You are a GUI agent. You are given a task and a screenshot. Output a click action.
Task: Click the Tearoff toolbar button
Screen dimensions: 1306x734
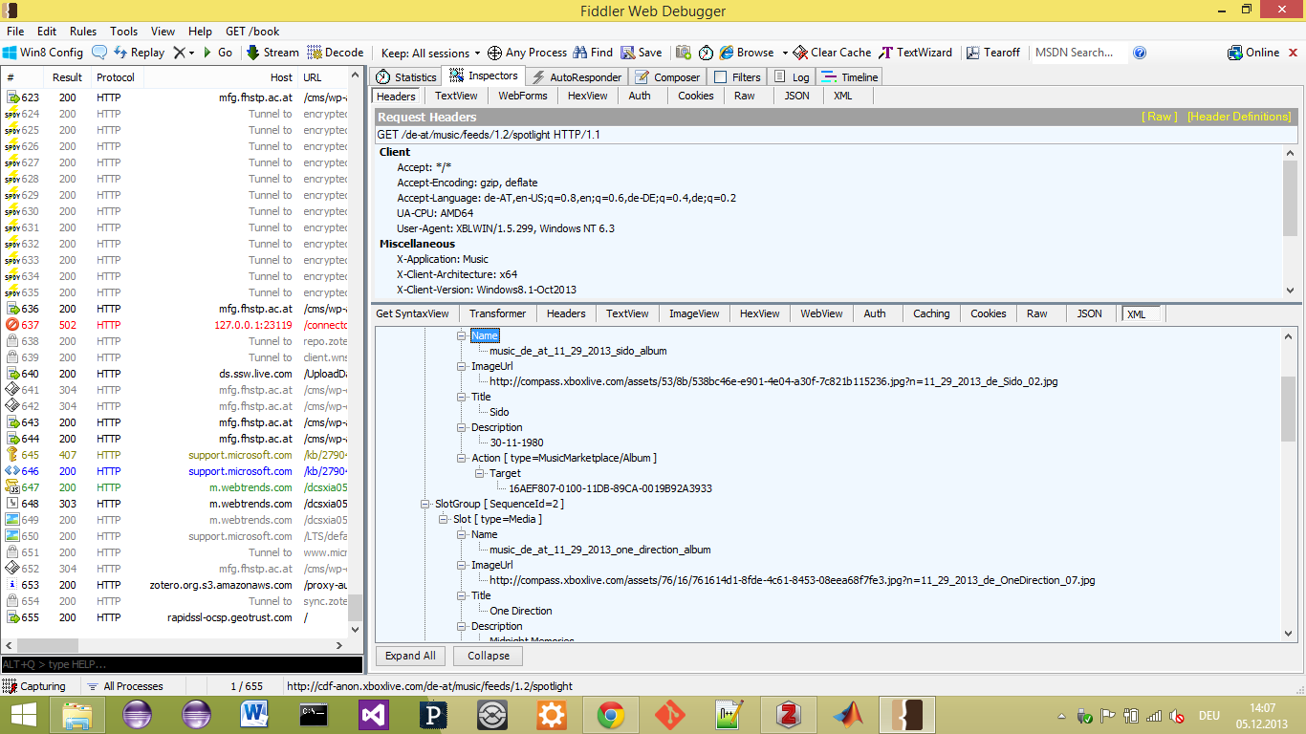(993, 53)
